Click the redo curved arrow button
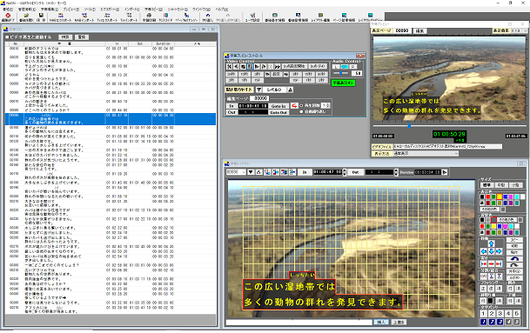 point(514,265)
